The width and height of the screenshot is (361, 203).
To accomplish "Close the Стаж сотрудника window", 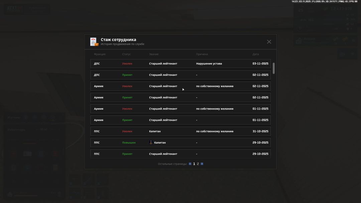I will click(269, 42).
